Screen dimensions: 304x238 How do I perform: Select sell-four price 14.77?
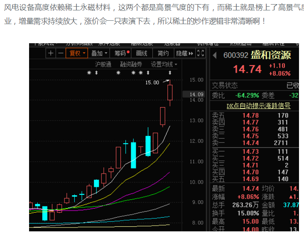coord(250,122)
